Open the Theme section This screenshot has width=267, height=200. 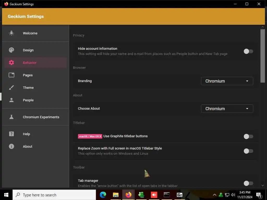pyautogui.click(x=35, y=87)
